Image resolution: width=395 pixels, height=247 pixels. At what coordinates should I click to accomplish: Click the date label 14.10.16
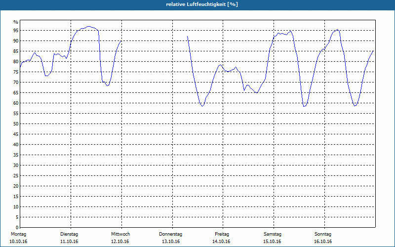coord(221,242)
